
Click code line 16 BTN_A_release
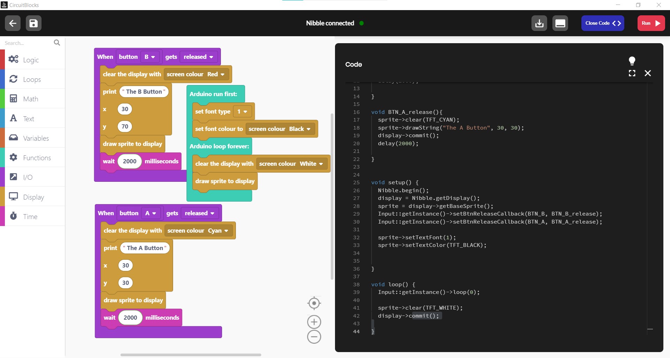click(x=407, y=112)
